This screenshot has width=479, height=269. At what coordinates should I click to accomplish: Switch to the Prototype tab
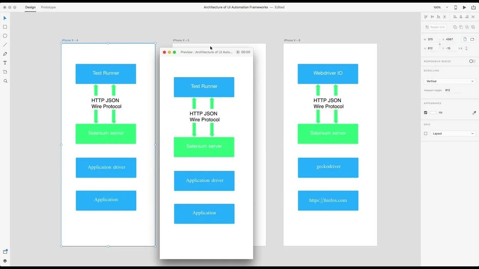click(x=48, y=7)
